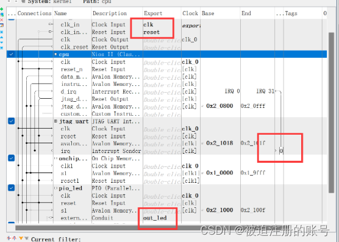Click the cpu custom... Custom Instruction row
Image resolution: width=339 pixels, height=242 pixels.
click(x=166, y=114)
